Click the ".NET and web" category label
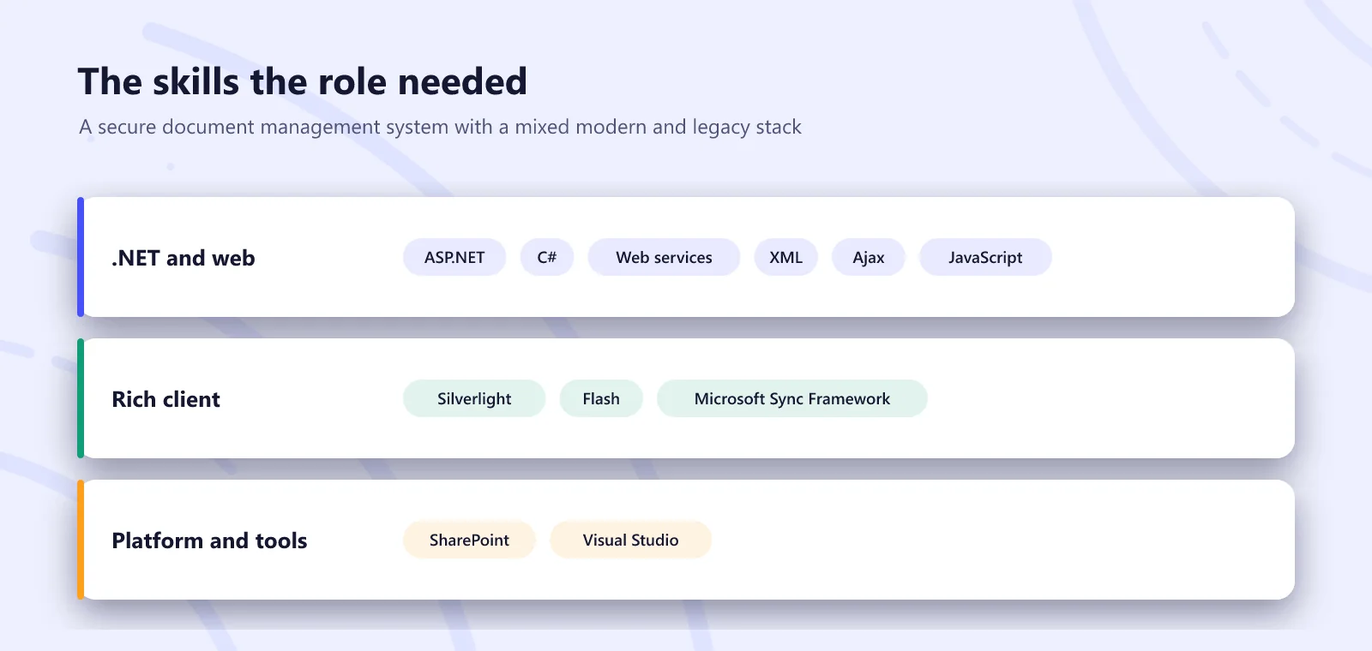This screenshot has width=1372, height=651. 184,258
